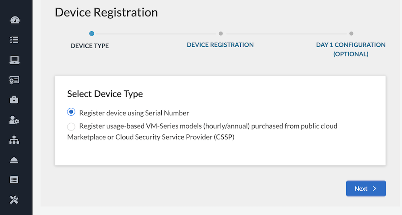This screenshot has height=215, width=402.
Task: Click the Device Registration step marker dot
Action: click(x=221, y=33)
